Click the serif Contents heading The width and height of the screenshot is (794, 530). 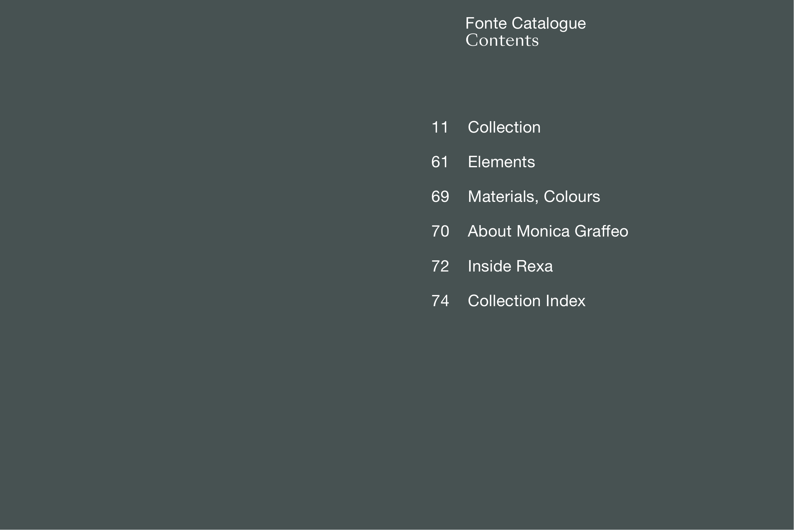point(502,41)
